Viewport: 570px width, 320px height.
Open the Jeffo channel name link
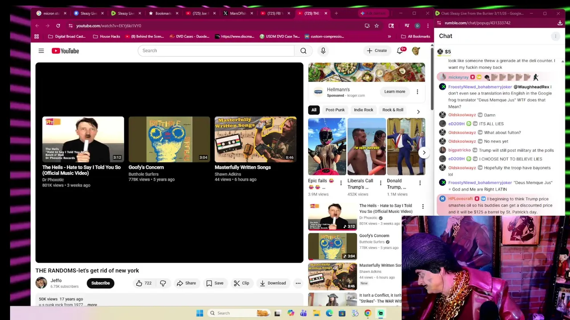(x=56, y=280)
